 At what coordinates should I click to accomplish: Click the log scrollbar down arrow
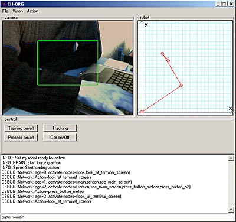[231, 210]
